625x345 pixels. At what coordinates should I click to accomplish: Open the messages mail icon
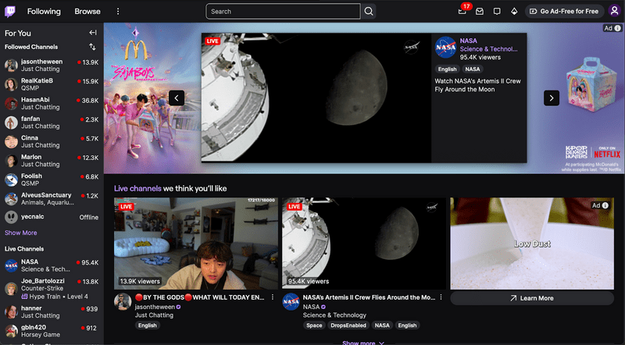pyautogui.click(x=480, y=12)
